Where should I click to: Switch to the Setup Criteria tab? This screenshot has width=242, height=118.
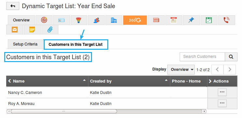click(25, 44)
